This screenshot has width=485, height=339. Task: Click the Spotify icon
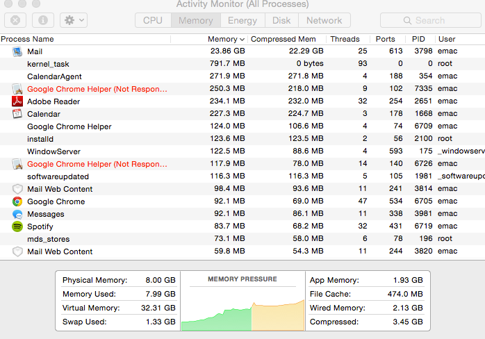point(17,226)
